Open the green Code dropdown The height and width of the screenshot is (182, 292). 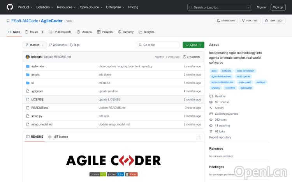coord(193,45)
